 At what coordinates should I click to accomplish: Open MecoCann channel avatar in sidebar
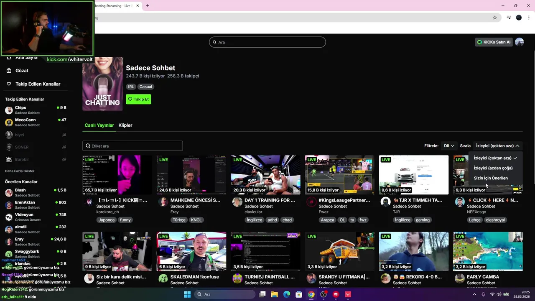(x=9, y=122)
